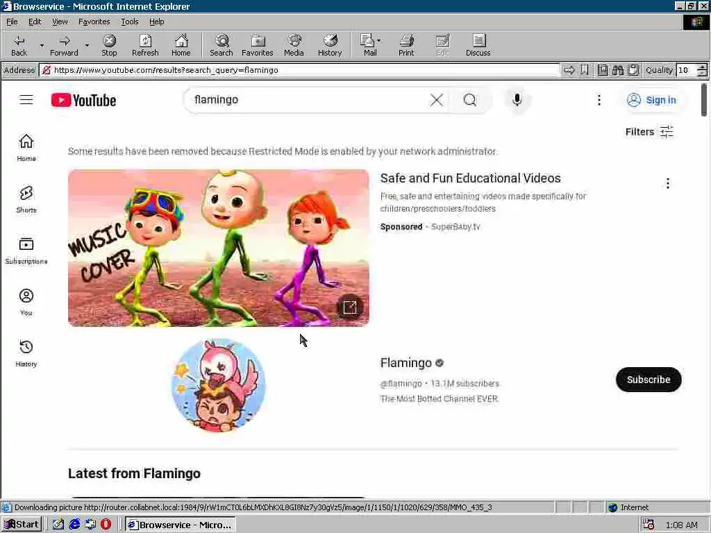The height and width of the screenshot is (533, 711).
Task: Decrease Quality with the down spinner arrow
Action: tap(702, 74)
